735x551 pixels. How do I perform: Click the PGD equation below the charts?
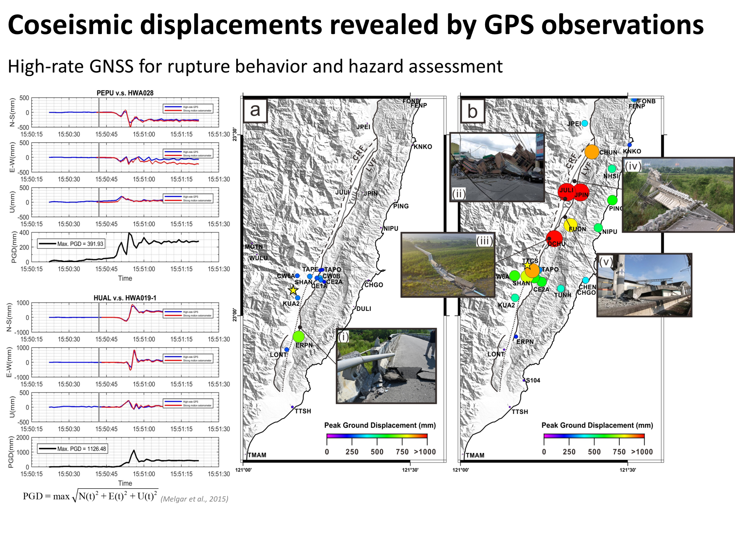(91, 496)
